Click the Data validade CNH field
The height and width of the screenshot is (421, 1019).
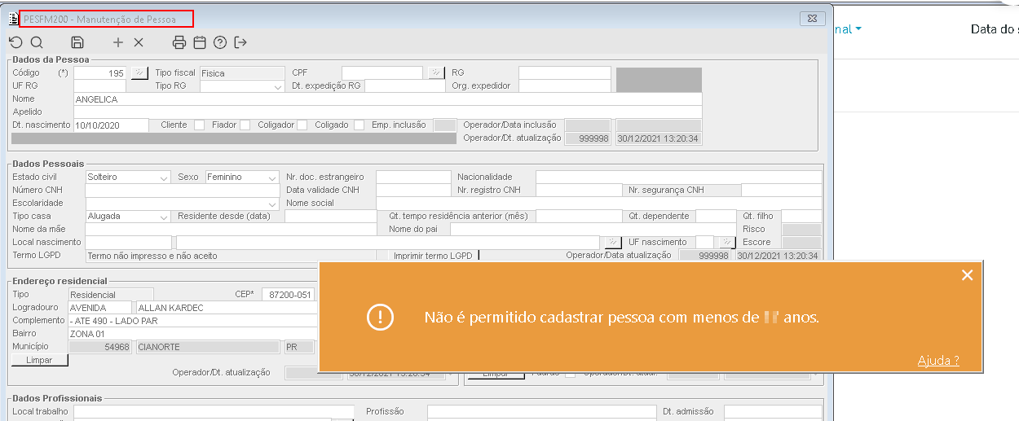(412, 190)
